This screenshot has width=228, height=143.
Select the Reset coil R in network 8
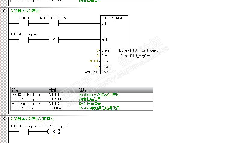click(54, 132)
